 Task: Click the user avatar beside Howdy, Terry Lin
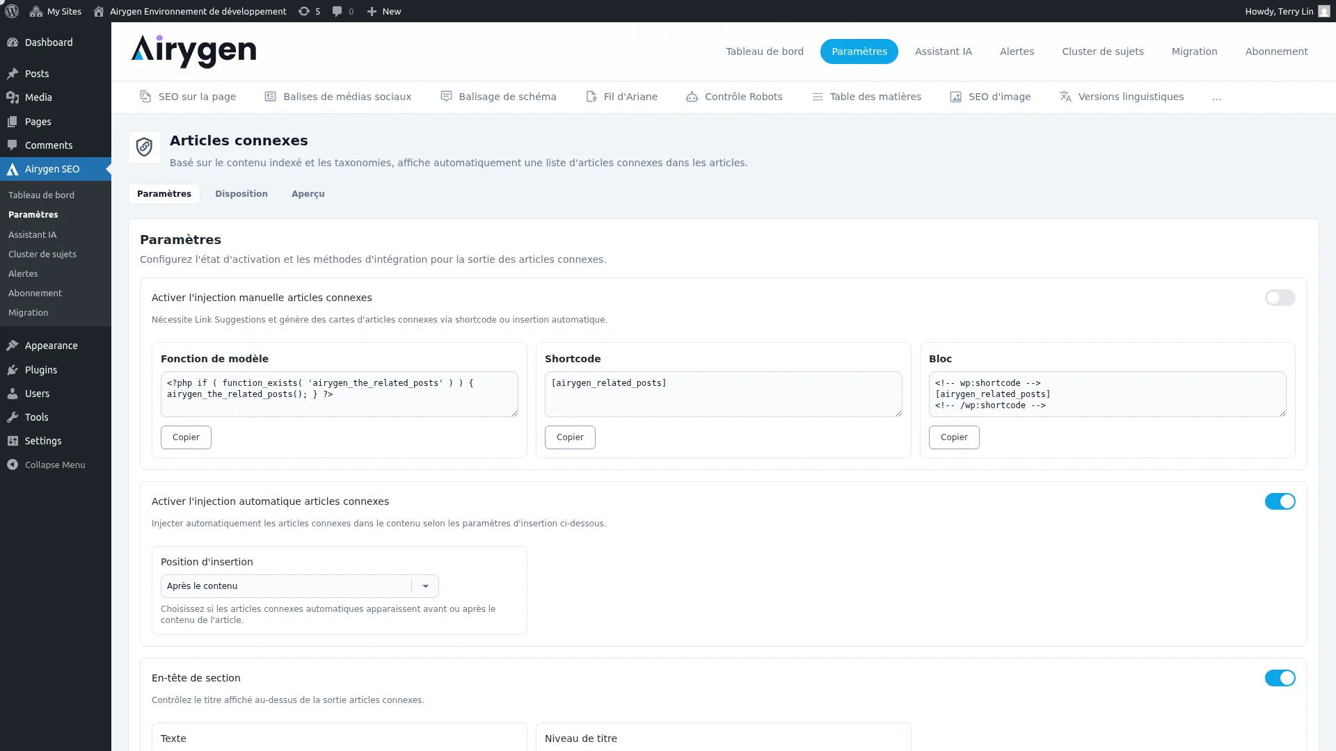point(1323,11)
